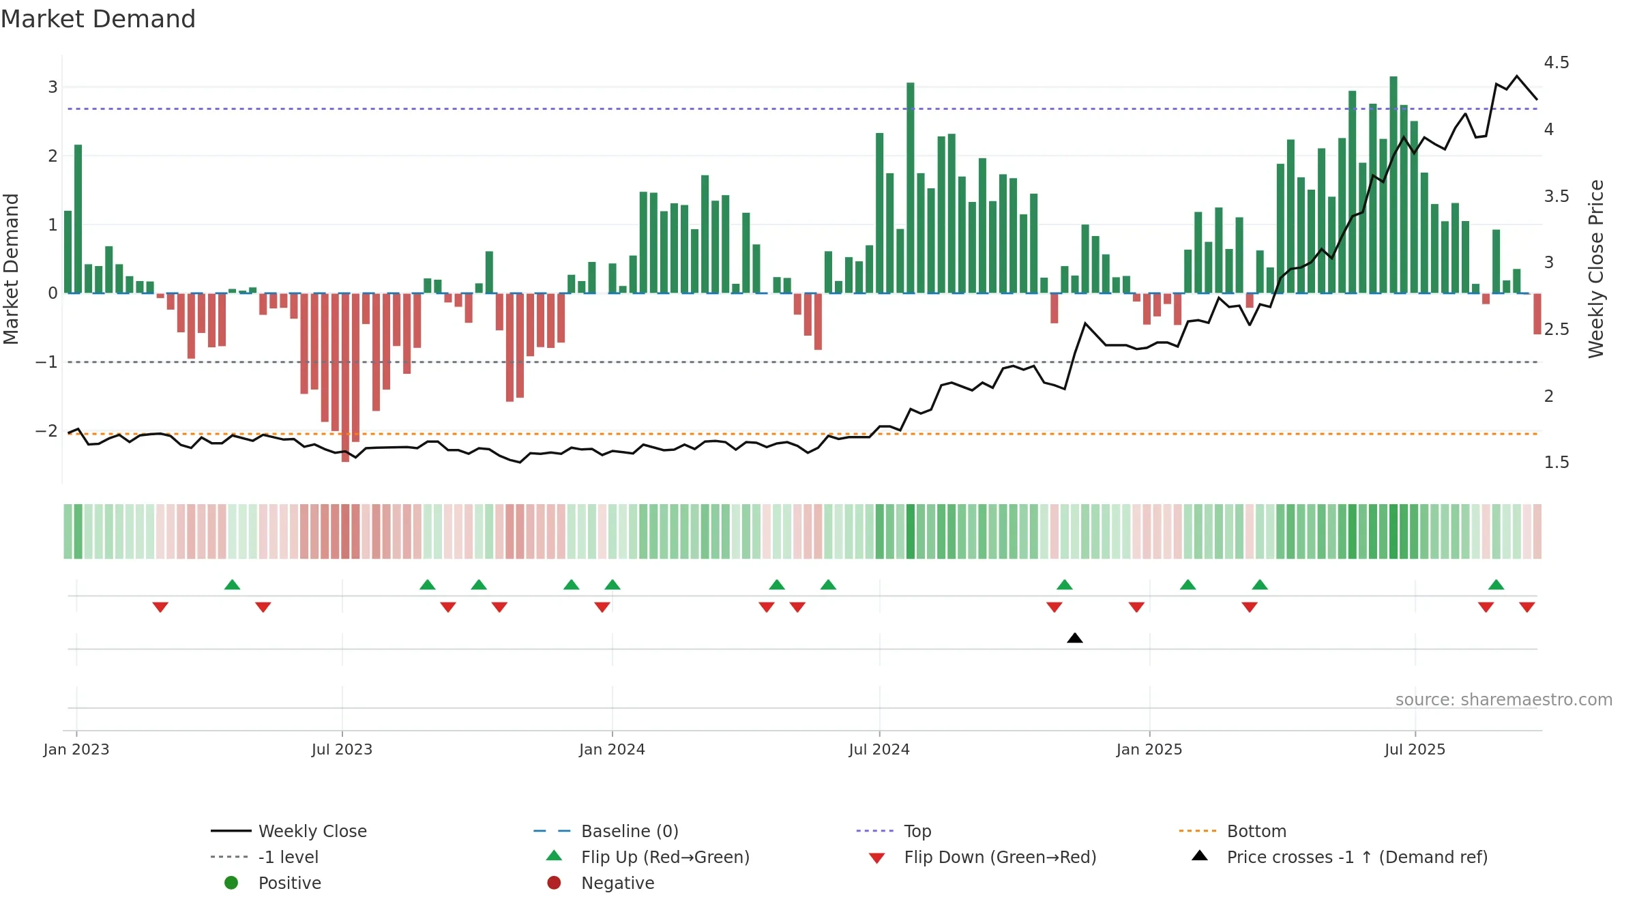The height and width of the screenshot is (921, 1637).
Task: Click the 1.5 price axis tick label
Action: (x=1557, y=463)
